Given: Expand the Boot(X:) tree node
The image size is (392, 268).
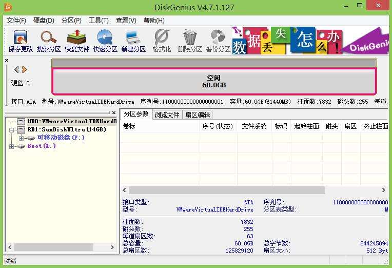Looking at the screenshot, I should point(11,146).
